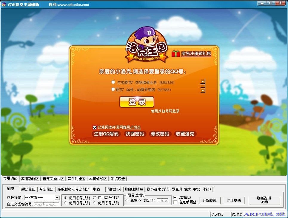Click the red gift box icon
The width and height of the screenshot is (288, 218).
pos(175,53)
